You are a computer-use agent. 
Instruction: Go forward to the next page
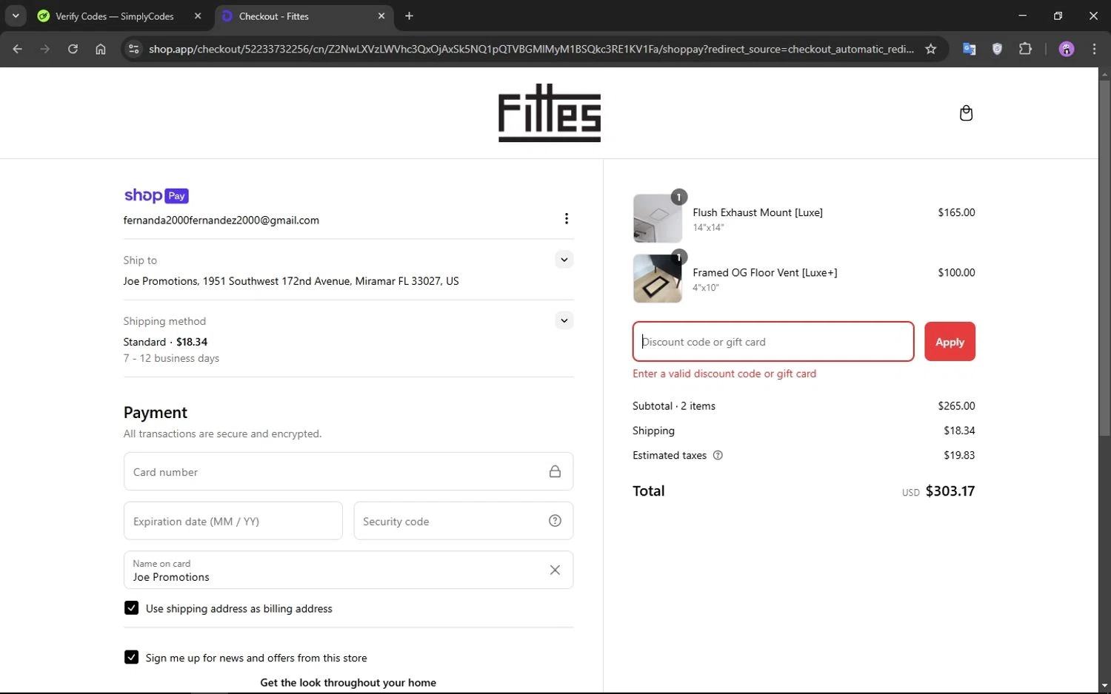click(45, 49)
